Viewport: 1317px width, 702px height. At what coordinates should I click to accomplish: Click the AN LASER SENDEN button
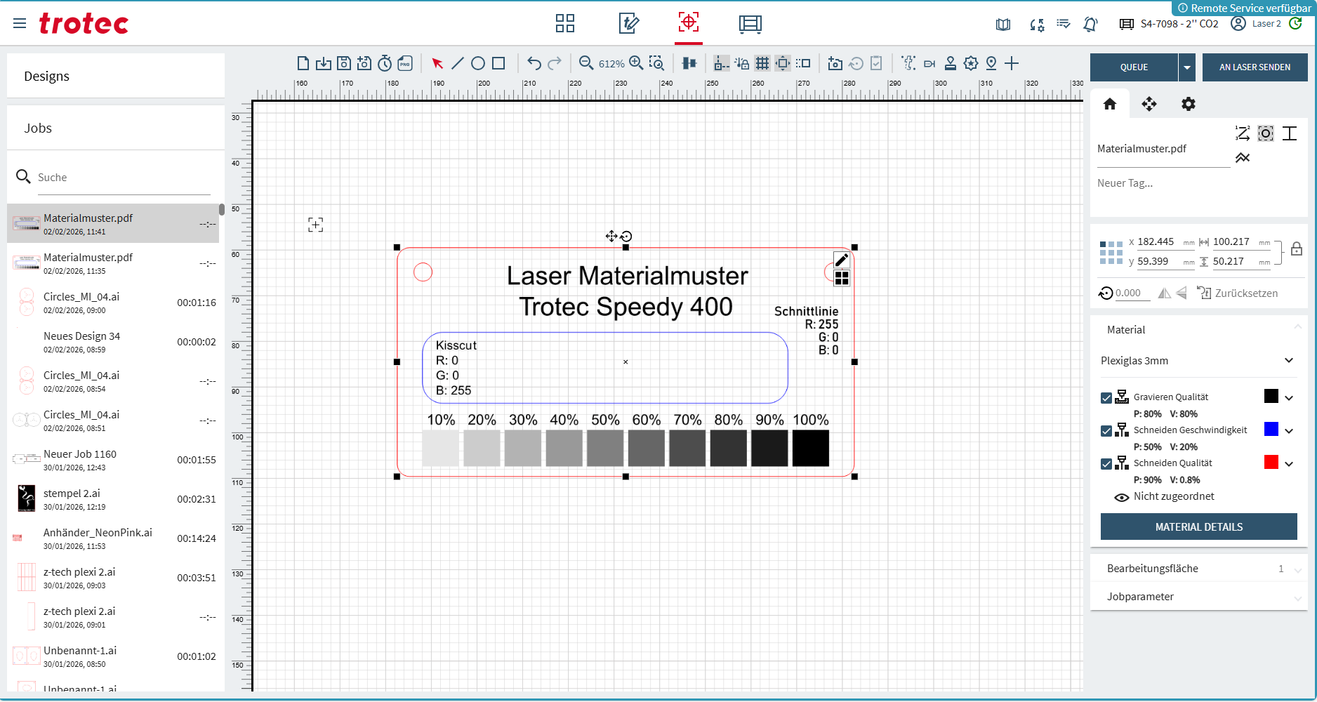click(x=1255, y=67)
